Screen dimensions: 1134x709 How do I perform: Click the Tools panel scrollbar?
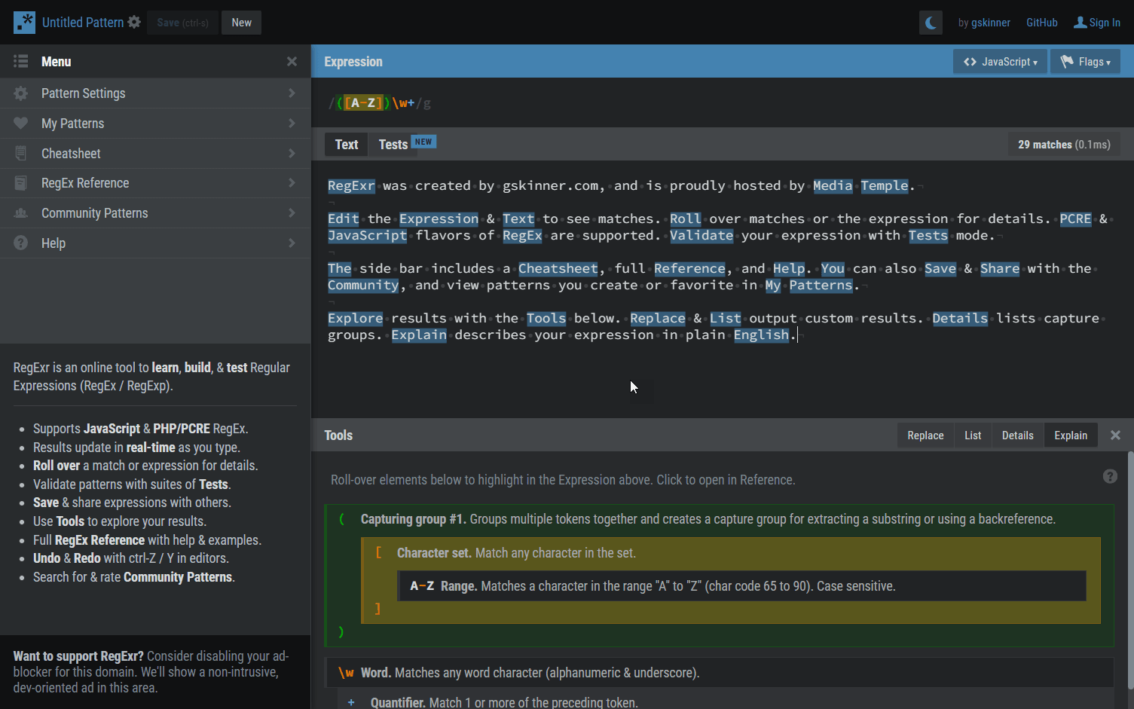click(1130, 570)
